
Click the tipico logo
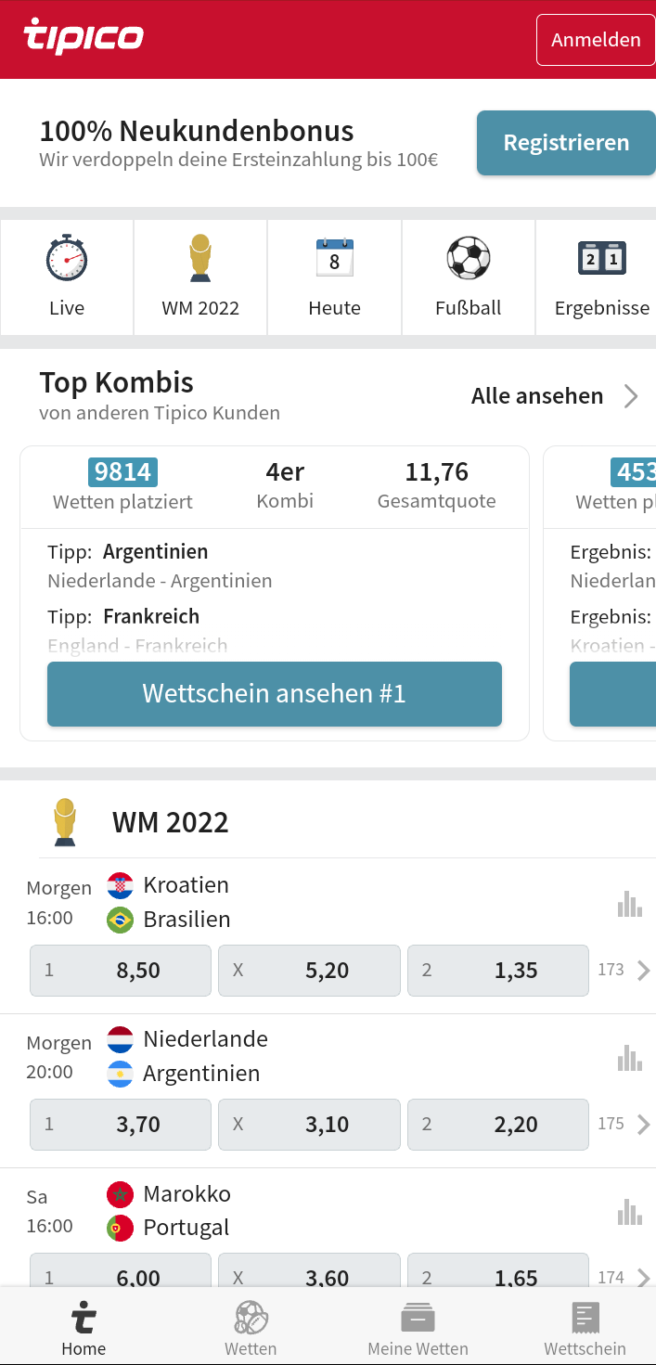(x=84, y=36)
